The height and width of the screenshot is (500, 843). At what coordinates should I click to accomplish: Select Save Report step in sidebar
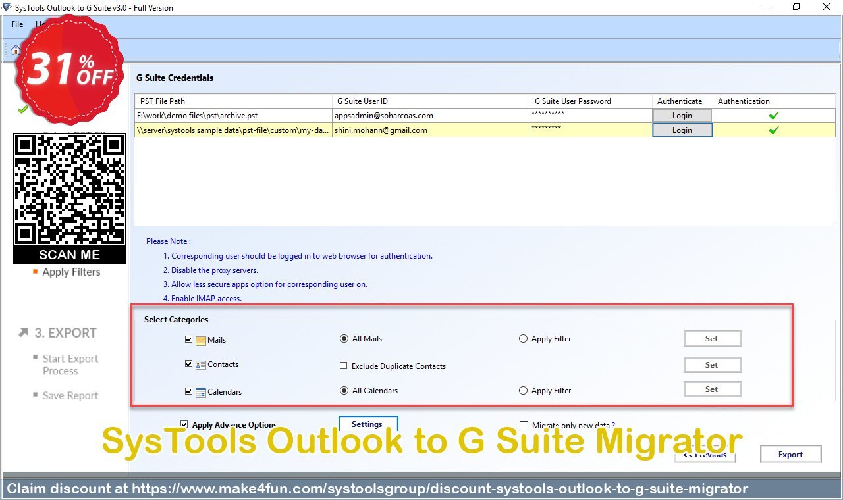coord(70,396)
